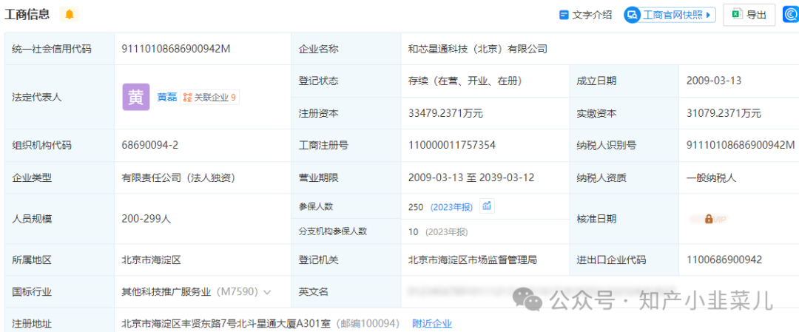Screen dimensions: 799x332
Task: Click the purple 黄 avatar icon
Action: tap(136, 98)
